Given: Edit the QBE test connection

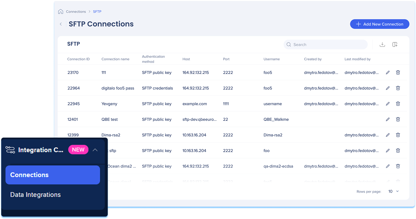Looking at the screenshot, I should 388,119.
